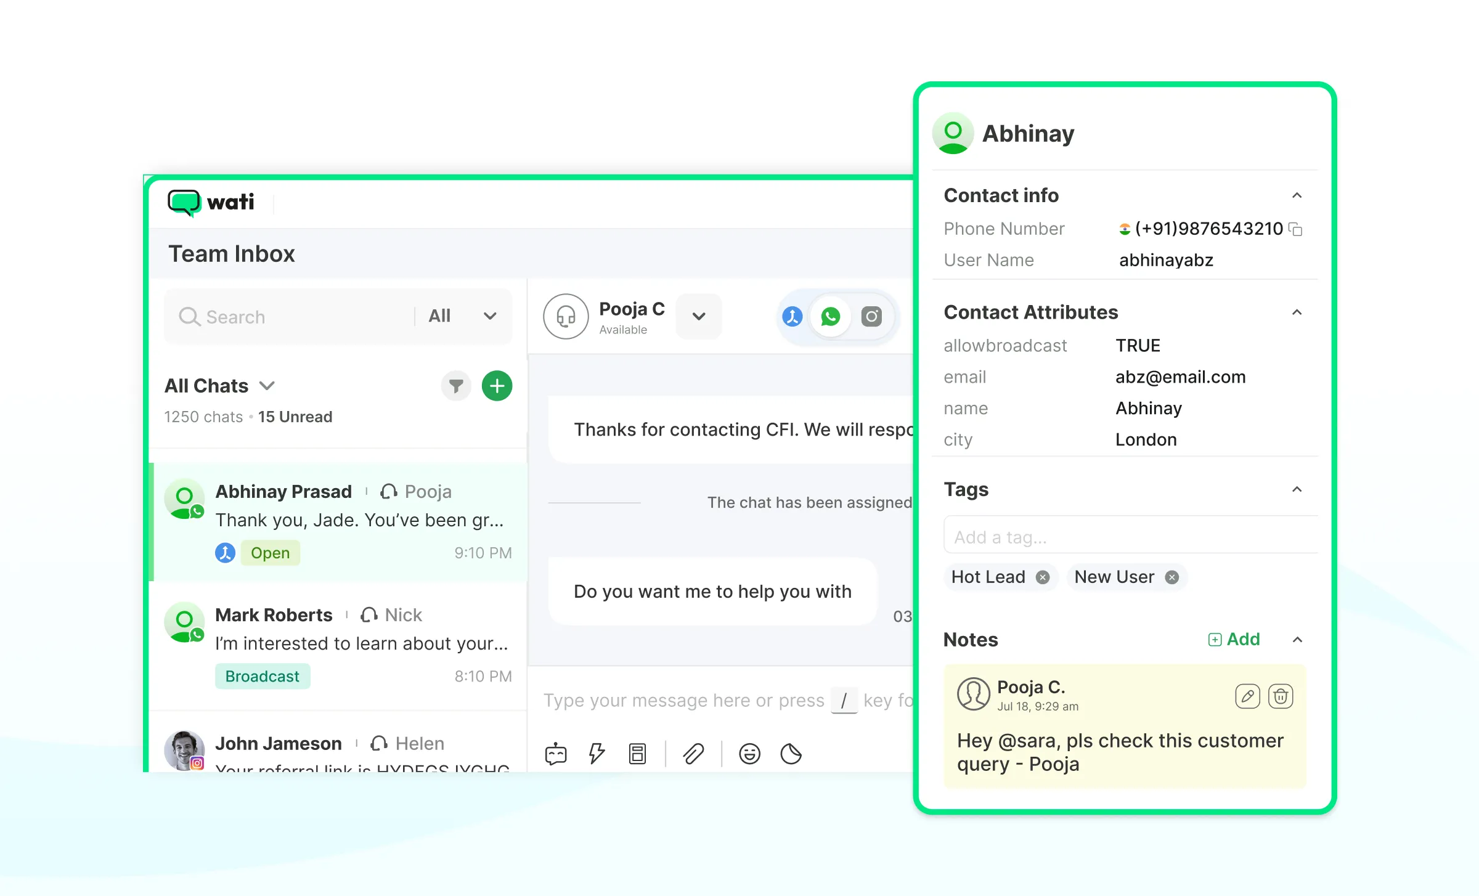Open the chat filter funnel icon
Screen dimensions: 1479x896
coord(456,386)
